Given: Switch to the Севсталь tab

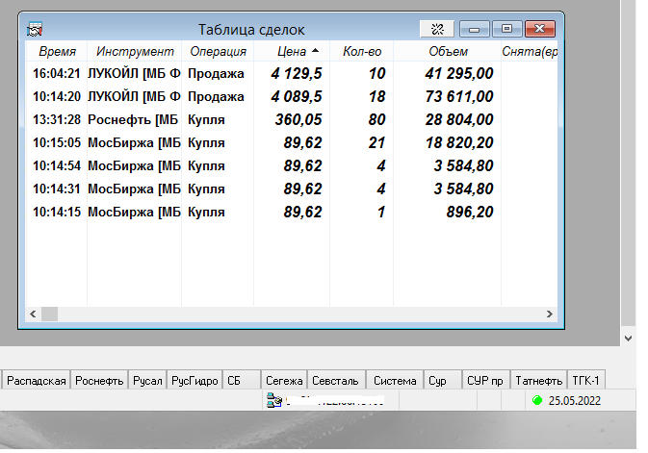Looking at the screenshot, I should click(x=335, y=381).
